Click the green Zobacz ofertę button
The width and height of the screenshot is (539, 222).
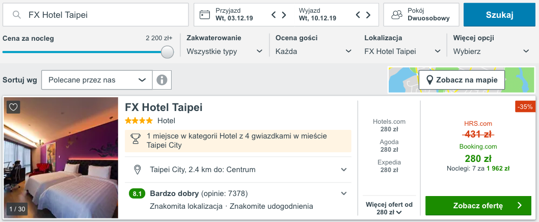(x=478, y=206)
